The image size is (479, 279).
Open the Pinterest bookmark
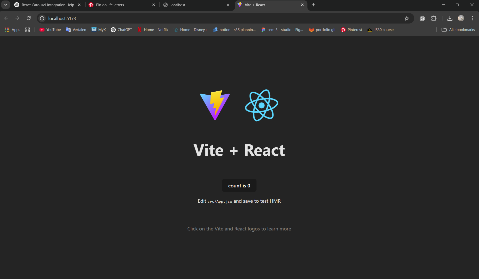352,30
